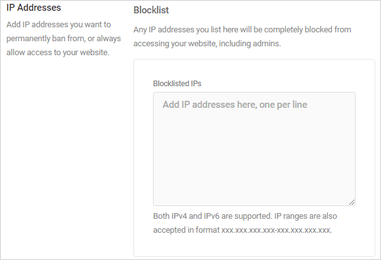The width and height of the screenshot is (381, 260).
Task: Click empty middle area of blocklist textarea
Action: (x=254, y=155)
